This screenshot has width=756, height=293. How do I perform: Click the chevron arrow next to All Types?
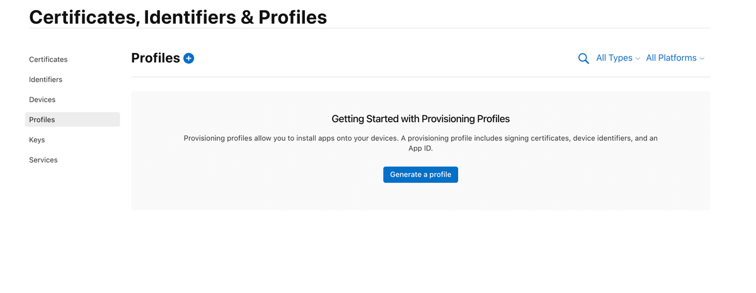[x=638, y=59]
